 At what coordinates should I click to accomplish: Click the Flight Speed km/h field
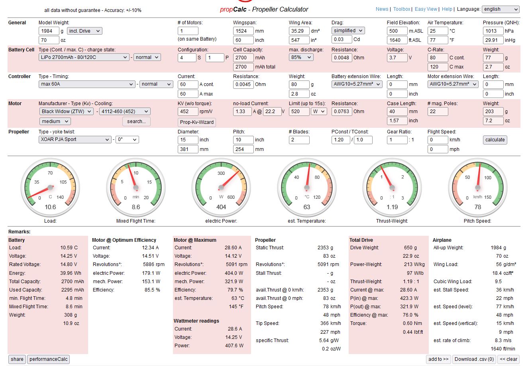438,140
